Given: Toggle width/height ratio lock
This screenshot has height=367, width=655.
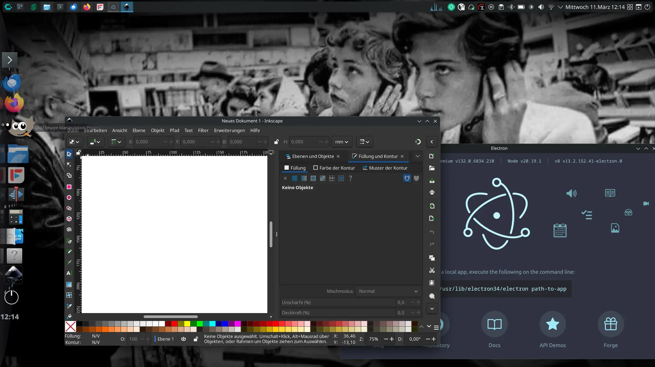Looking at the screenshot, I should click(x=276, y=142).
